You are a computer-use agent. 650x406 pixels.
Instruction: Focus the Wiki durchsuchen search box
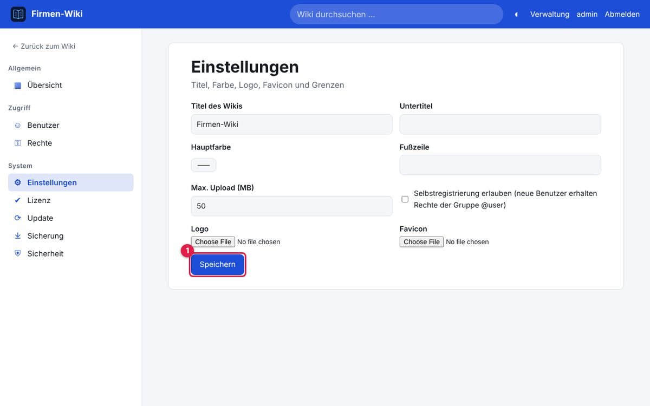pos(396,15)
